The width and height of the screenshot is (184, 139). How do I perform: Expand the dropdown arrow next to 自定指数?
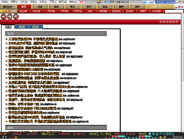tap(123, 11)
